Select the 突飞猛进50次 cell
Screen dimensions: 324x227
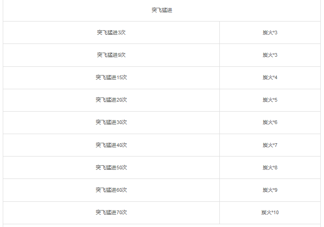coord(111,168)
